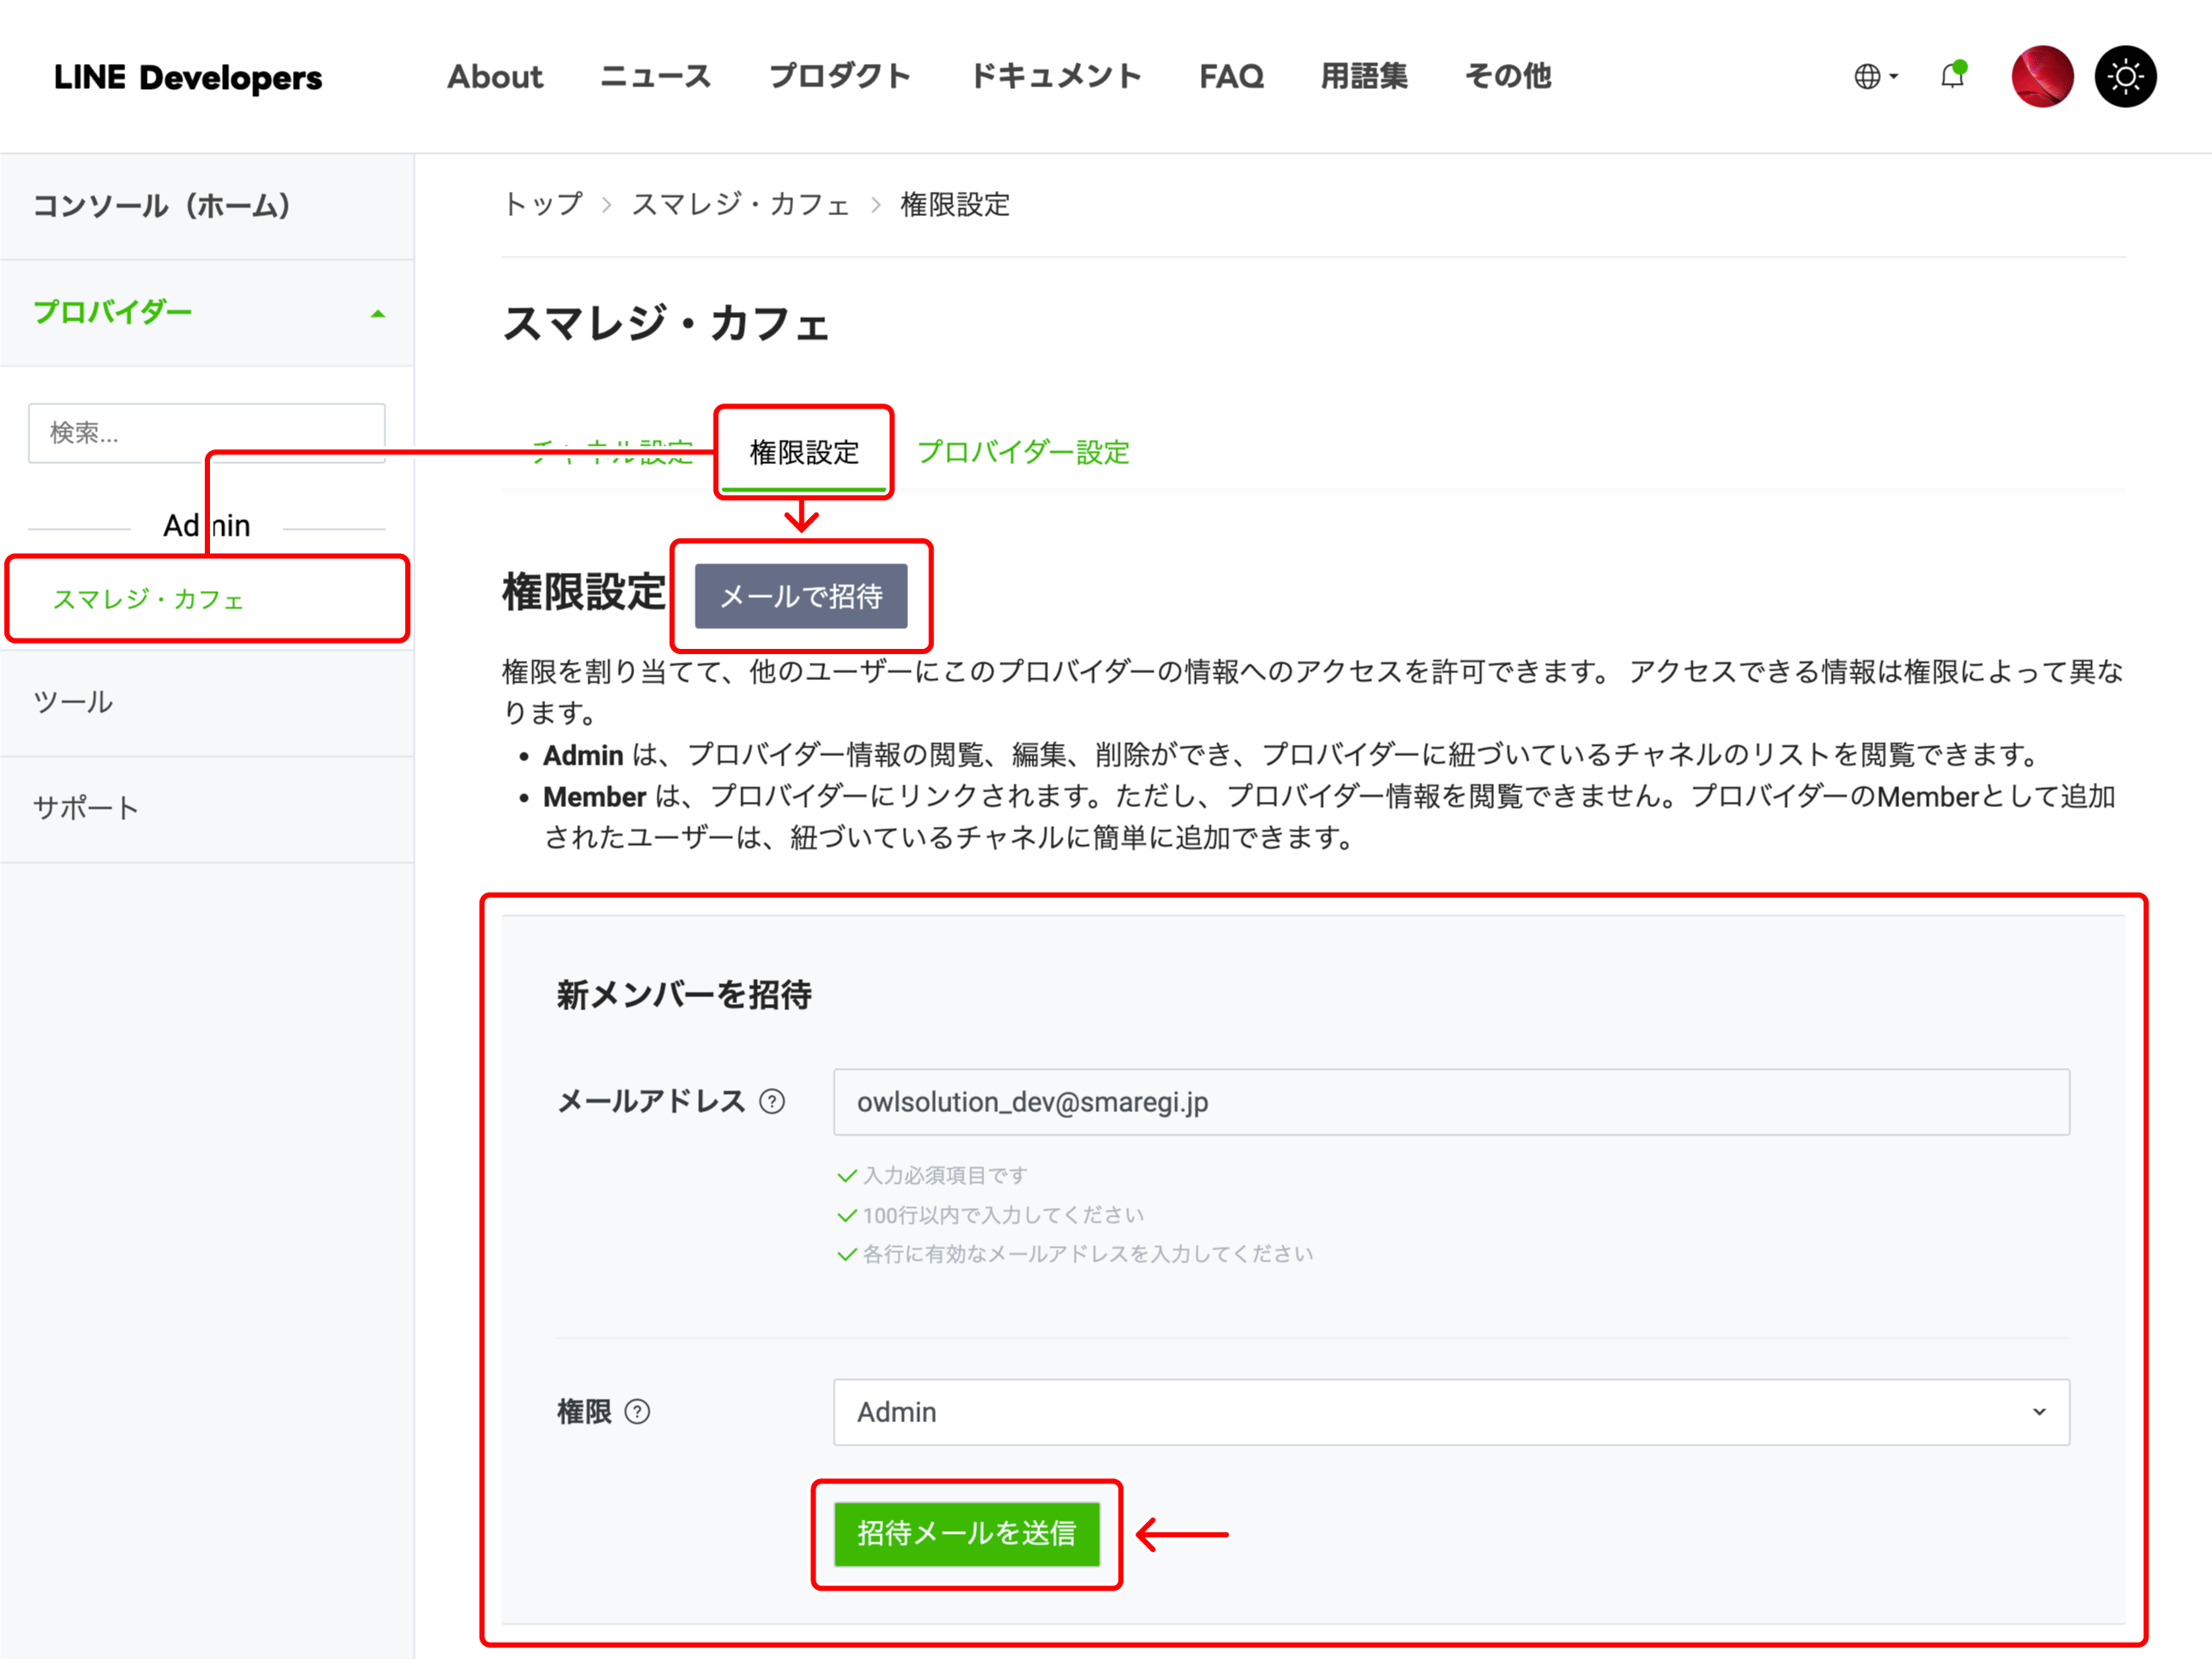Viewport: 2212px width, 1659px height.
Task: Toggle the light/dark theme sun icon
Action: coord(2126,76)
